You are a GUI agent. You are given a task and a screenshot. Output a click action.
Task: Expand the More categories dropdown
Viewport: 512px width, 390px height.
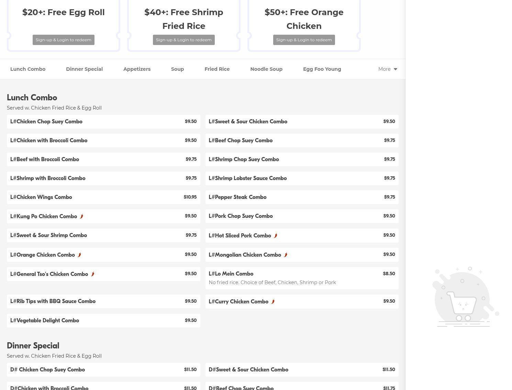click(388, 69)
